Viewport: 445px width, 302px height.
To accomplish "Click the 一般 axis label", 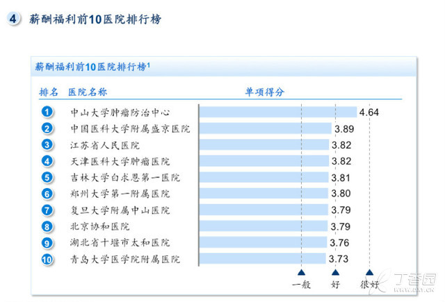I will click(301, 285).
